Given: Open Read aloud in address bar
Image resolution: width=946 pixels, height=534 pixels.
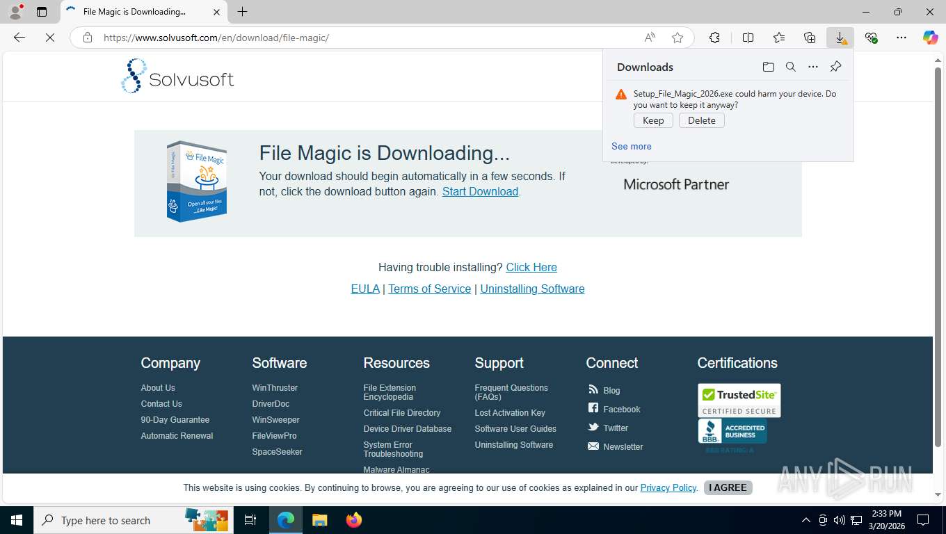Looking at the screenshot, I should pos(650,38).
